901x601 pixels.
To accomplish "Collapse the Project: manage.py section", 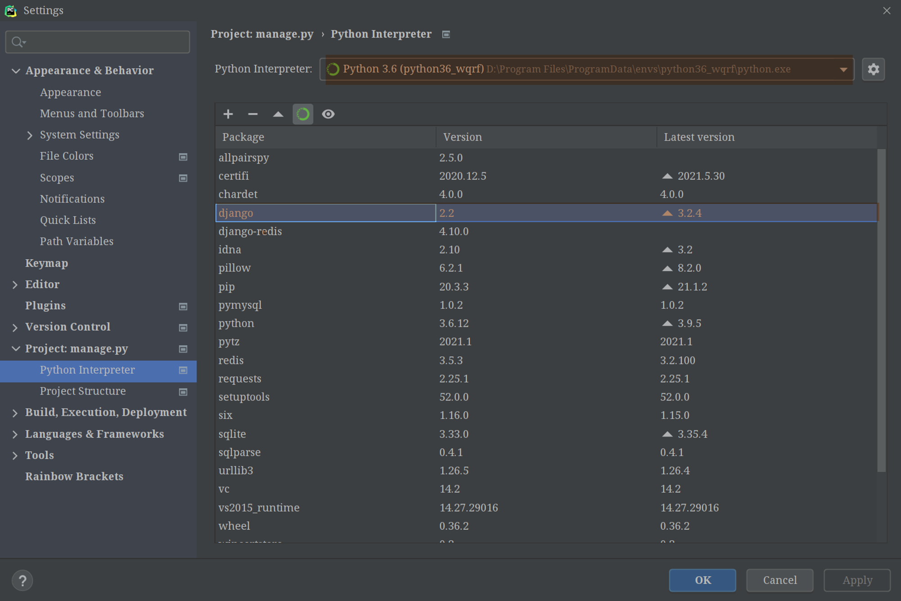I will 16,349.
